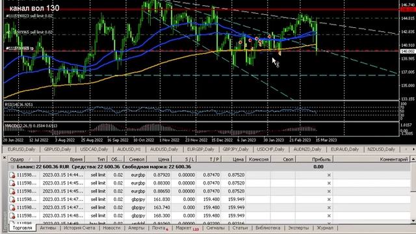416x234 pixels.
Task: Switch to USDCHF,Daily chart tab
Action: 270,149
